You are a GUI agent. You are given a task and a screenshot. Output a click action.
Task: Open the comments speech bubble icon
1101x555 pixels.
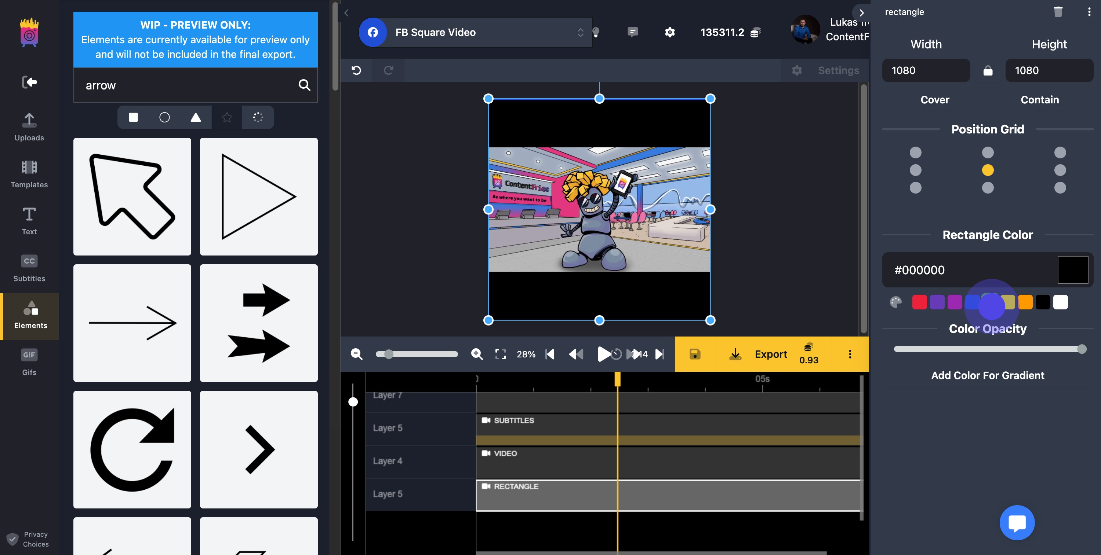click(x=633, y=32)
